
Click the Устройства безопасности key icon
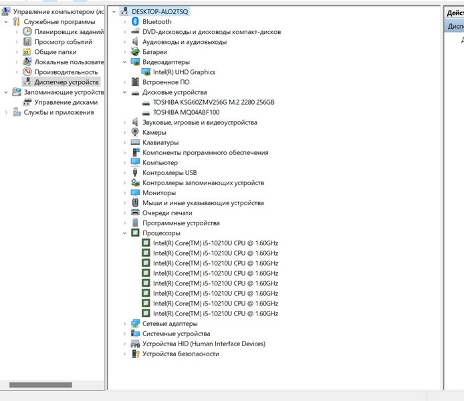tap(135, 354)
